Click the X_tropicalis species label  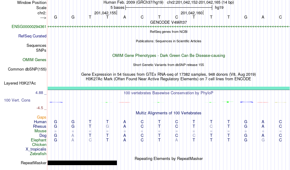click(x=36, y=149)
